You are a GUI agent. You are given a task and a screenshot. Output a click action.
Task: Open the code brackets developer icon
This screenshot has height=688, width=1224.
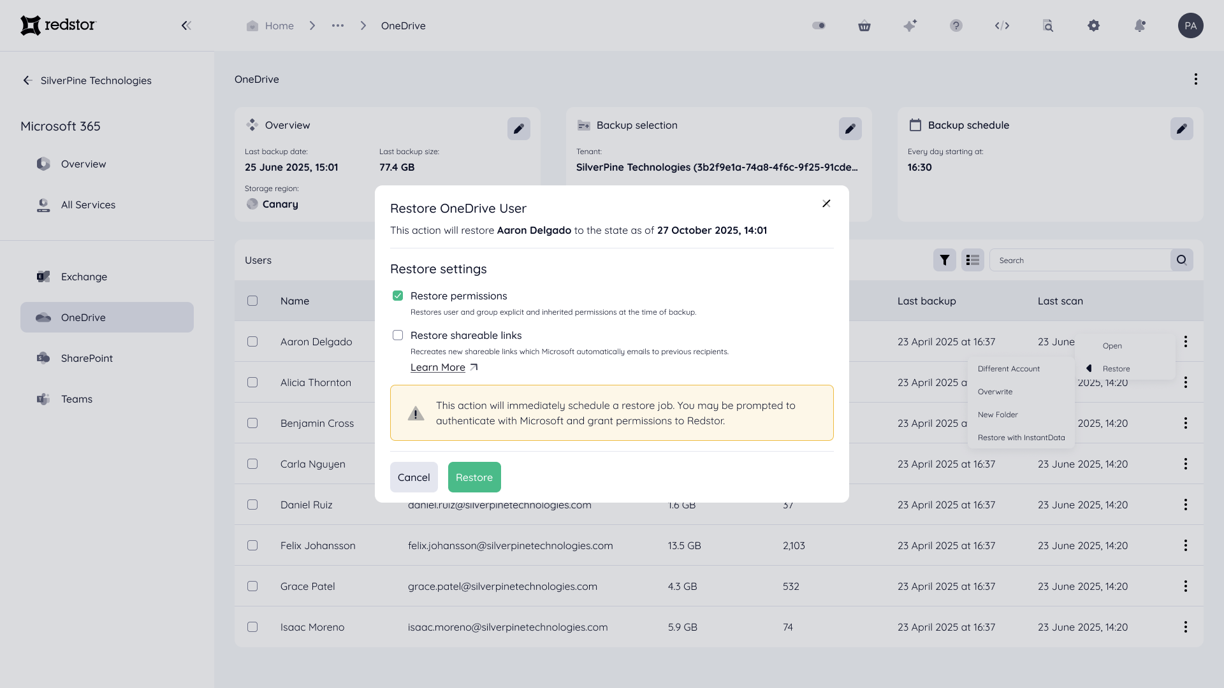click(x=1002, y=25)
